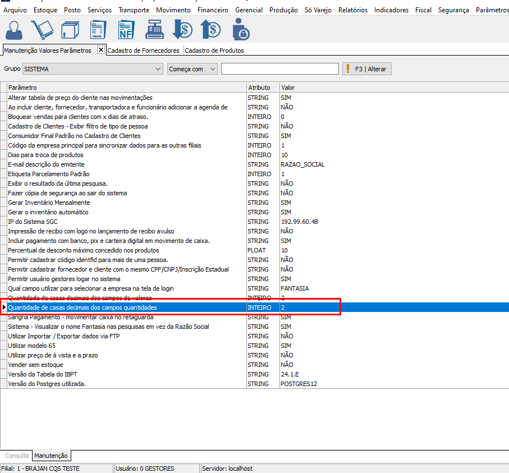
Task: Click the barcode invoice document icon
Action: tap(98, 30)
